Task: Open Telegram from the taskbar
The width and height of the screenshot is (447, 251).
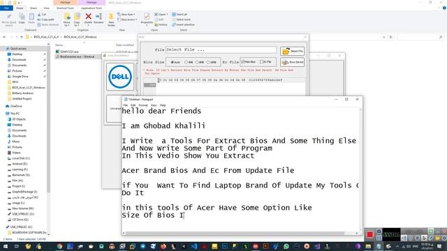Action: tap(142, 246)
